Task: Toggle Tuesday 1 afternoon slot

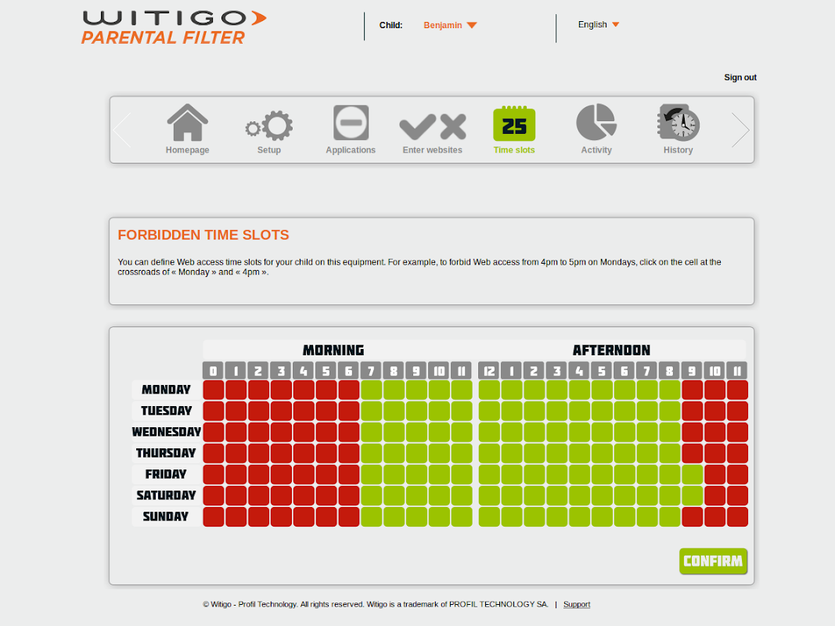Action: click(x=511, y=411)
